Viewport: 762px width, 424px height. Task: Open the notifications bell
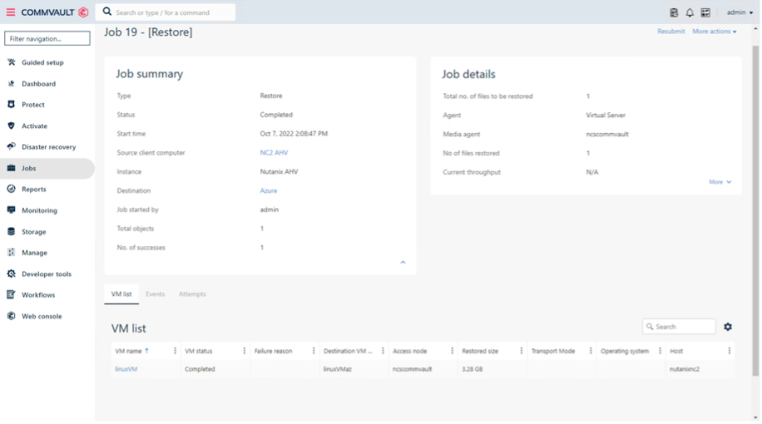click(x=690, y=12)
